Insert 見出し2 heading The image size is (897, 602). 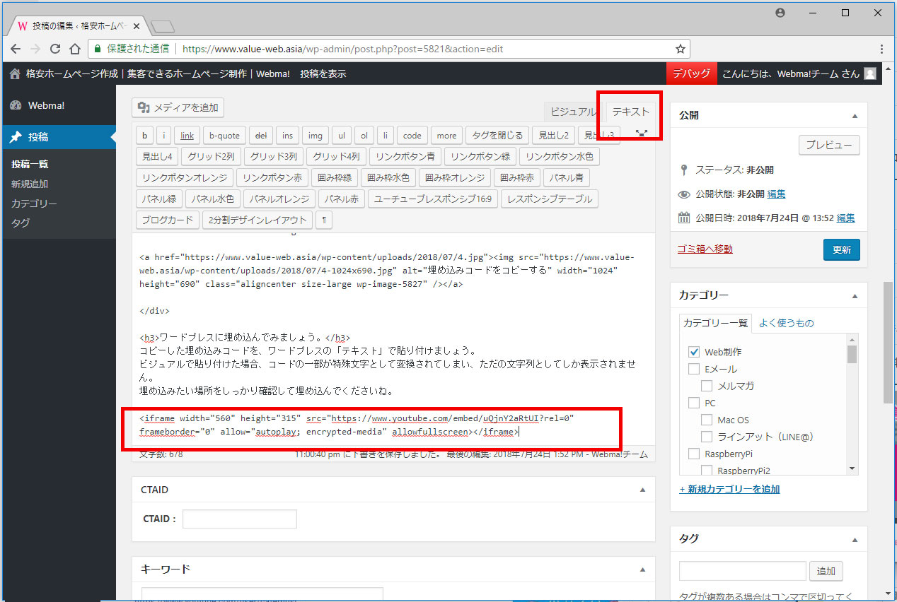click(552, 135)
